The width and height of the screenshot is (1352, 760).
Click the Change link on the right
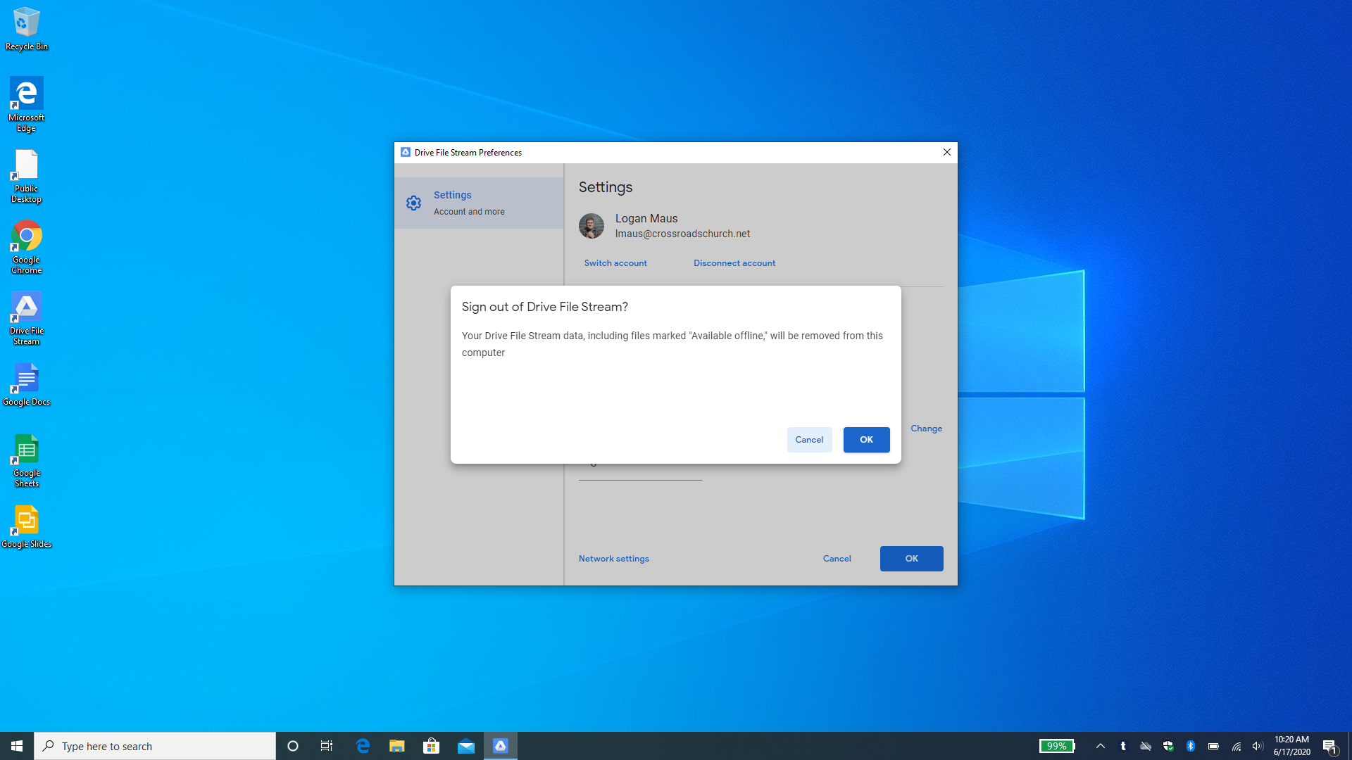(x=926, y=429)
